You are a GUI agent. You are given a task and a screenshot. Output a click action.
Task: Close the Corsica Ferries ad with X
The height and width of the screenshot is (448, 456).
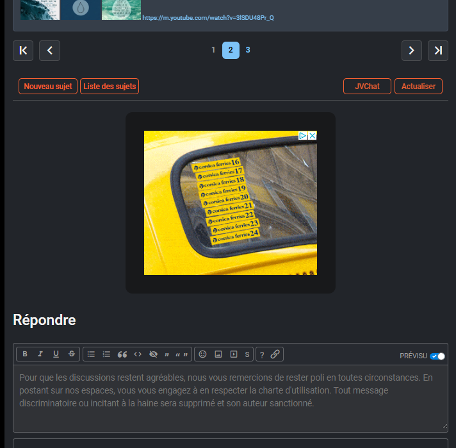click(x=313, y=136)
